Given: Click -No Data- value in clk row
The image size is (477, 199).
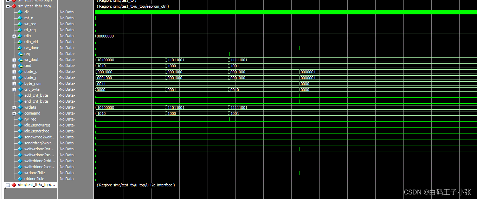Looking at the screenshot, I should point(67,12).
